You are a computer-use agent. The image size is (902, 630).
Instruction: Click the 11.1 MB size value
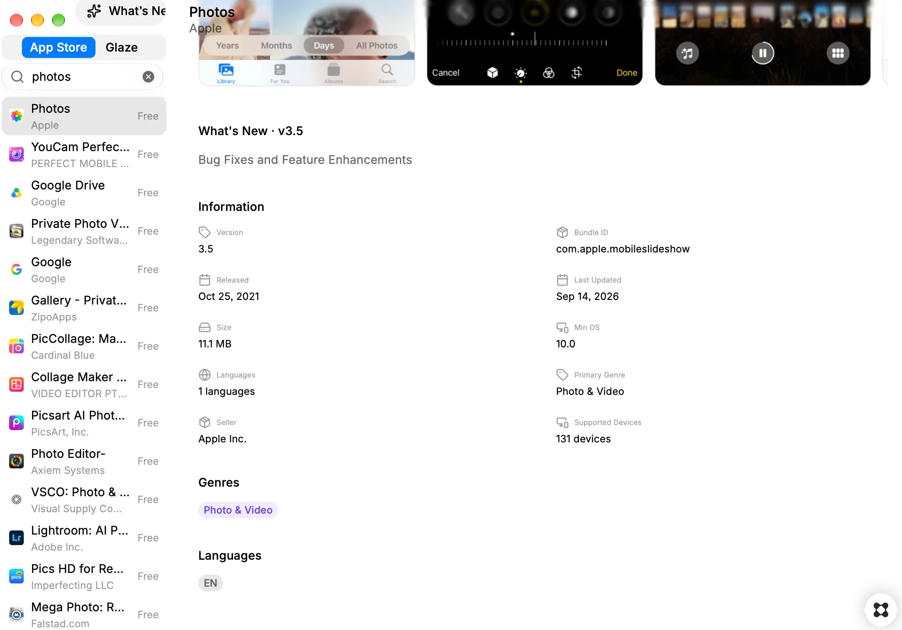coord(215,344)
